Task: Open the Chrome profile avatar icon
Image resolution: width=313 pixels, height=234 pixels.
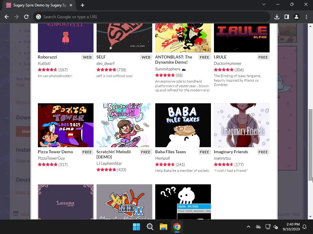Action: tap(296, 17)
